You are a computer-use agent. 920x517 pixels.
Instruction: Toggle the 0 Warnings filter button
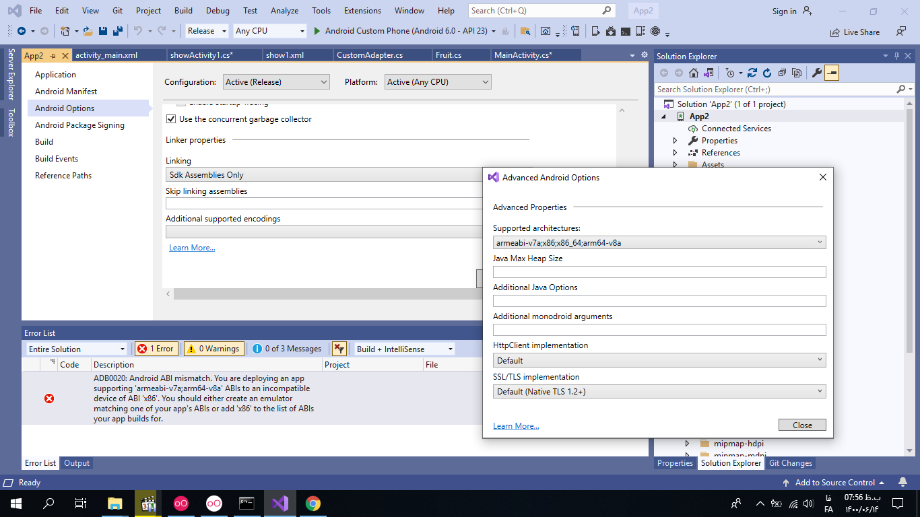pos(213,349)
